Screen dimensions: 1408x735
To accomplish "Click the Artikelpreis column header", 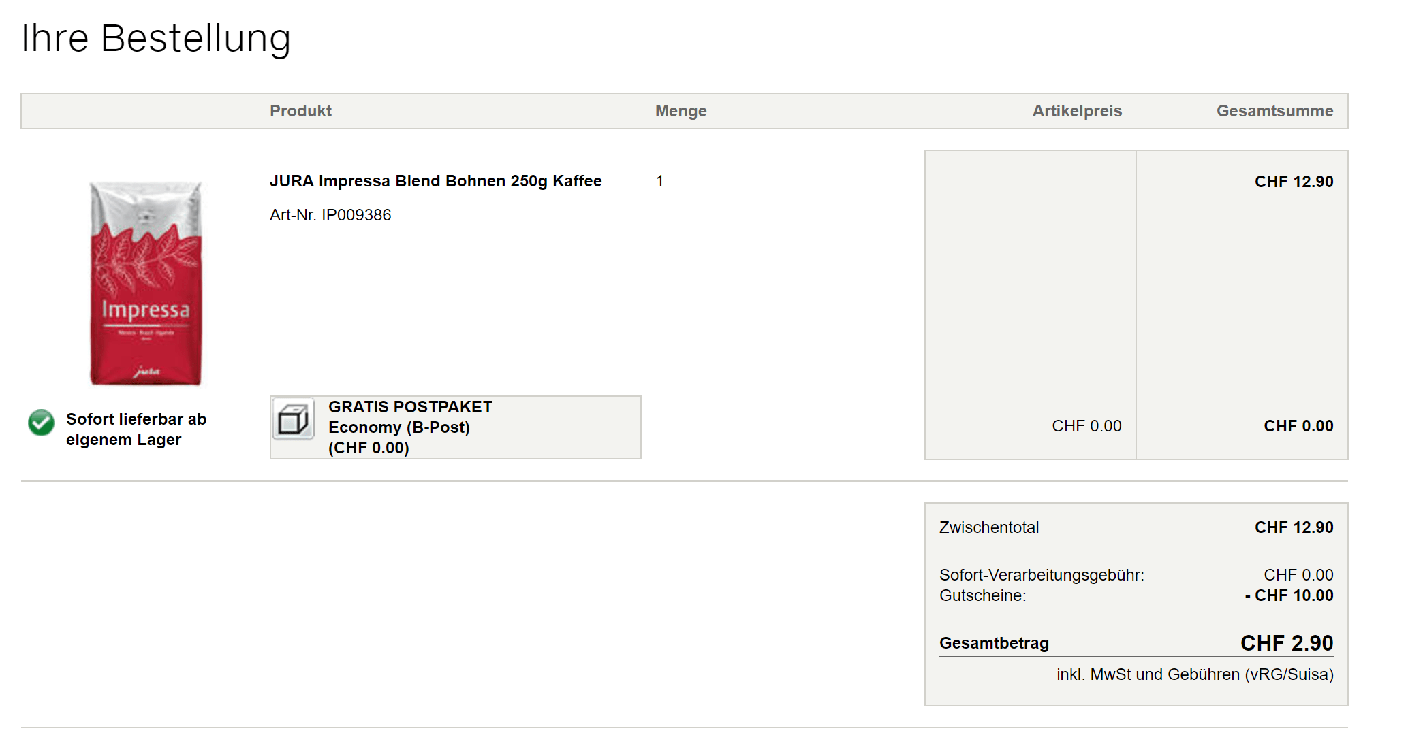I will tap(1076, 111).
